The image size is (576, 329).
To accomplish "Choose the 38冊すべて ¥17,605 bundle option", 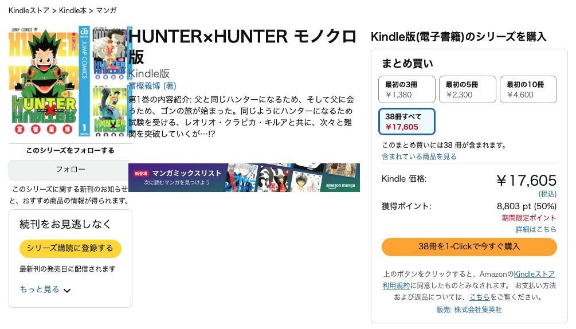I will pos(407,122).
